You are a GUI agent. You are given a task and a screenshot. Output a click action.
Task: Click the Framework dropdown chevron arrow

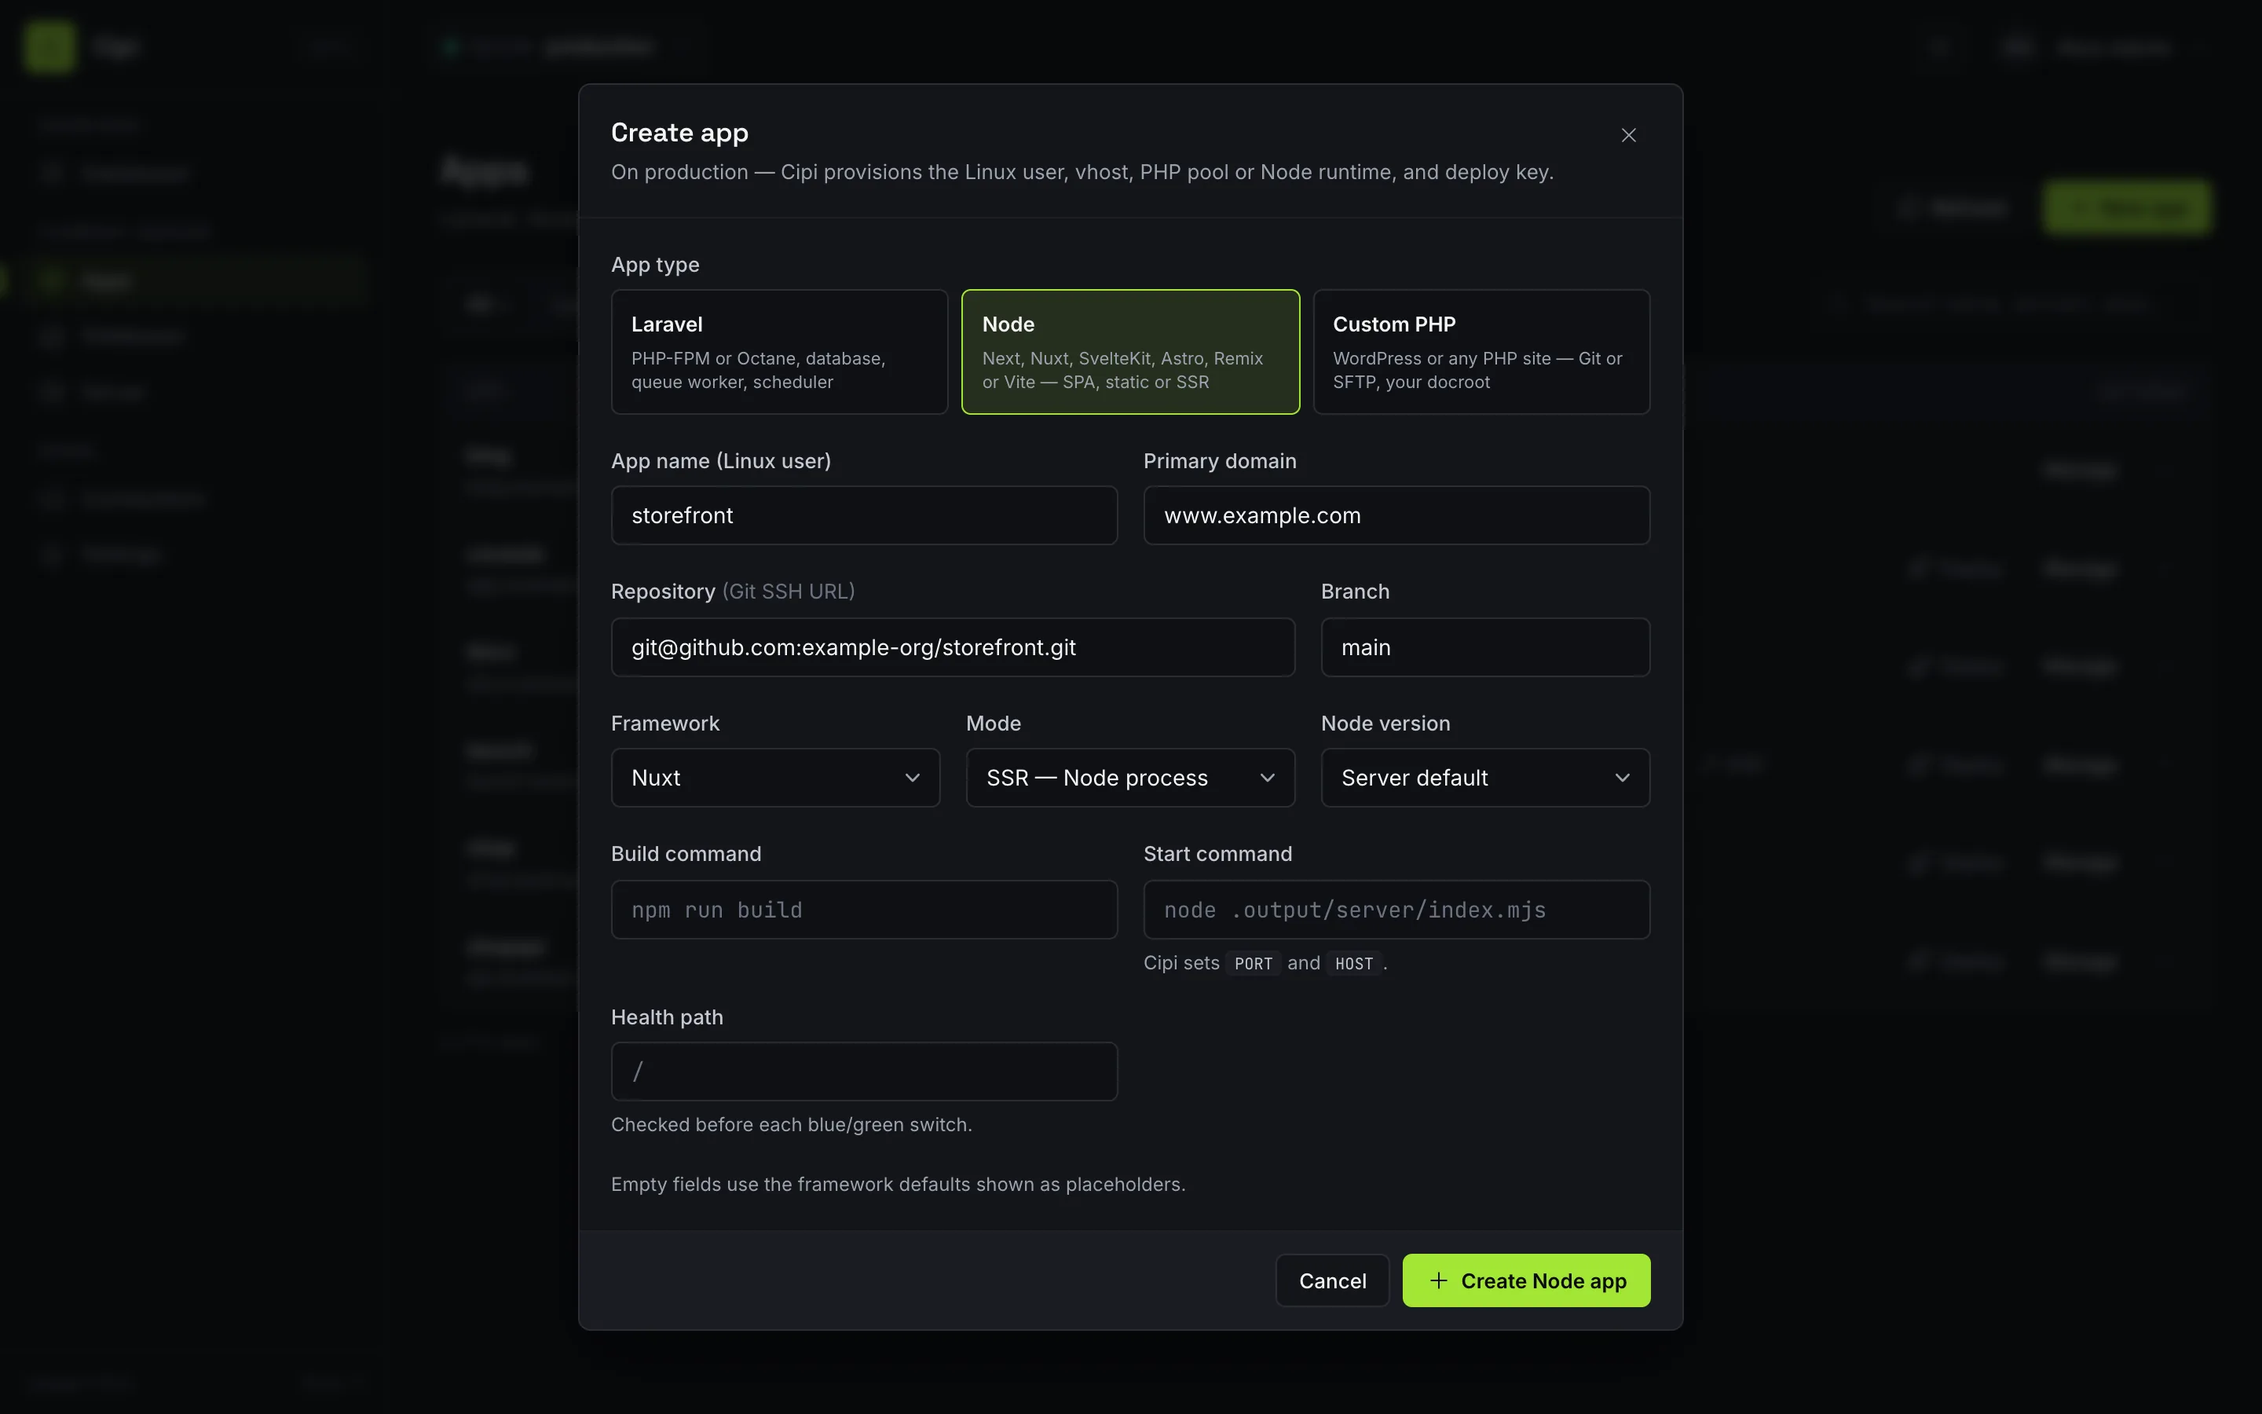tap(913, 778)
